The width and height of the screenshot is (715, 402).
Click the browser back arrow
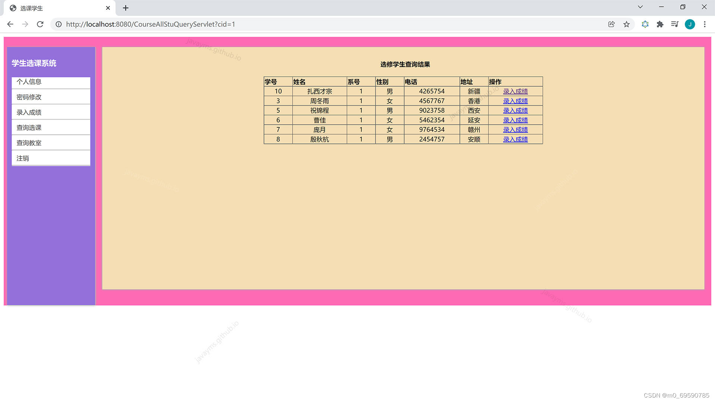pyautogui.click(x=10, y=24)
